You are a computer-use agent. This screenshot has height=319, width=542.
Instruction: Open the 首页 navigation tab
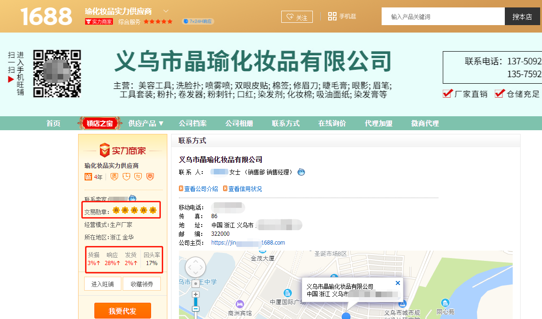(x=53, y=123)
